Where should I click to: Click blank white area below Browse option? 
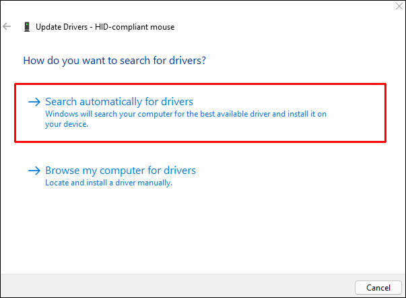click(202, 229)
